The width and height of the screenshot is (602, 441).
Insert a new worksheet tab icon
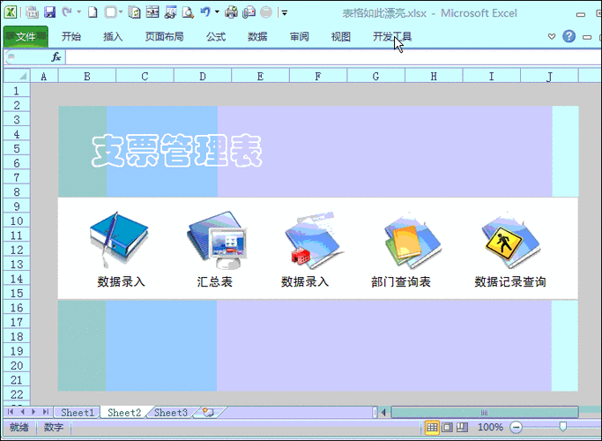(x=209, y=413)
